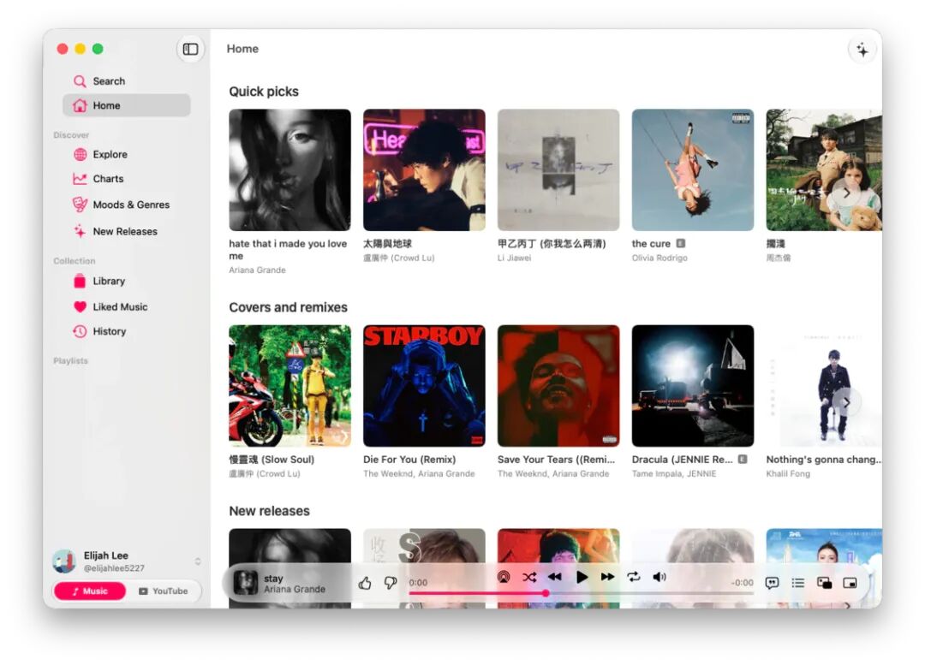
Task: Expand the Elijah Lee account switcher
Action: click(198, 561)
